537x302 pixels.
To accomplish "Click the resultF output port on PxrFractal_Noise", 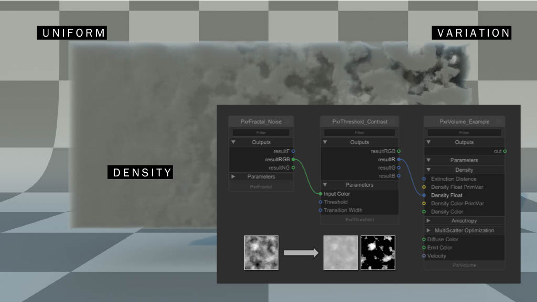I will [x=293, y=151].
